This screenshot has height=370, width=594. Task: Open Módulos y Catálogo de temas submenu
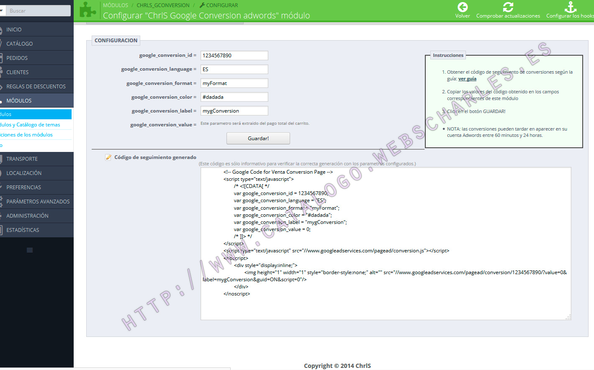pos(30,125)
